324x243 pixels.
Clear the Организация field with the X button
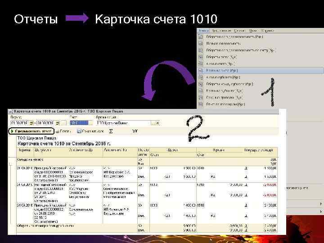(158, 123)
